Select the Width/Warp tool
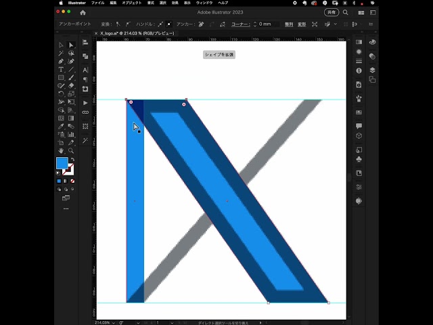Viewport: 433px width, 325px height. point(61,102)
